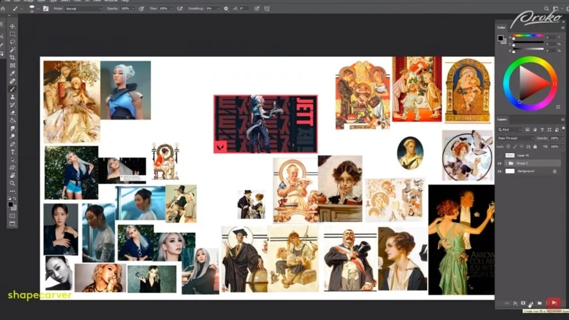Activate the Brush tool in the toolbar
The image size is (569, 320).
[12, 89]
